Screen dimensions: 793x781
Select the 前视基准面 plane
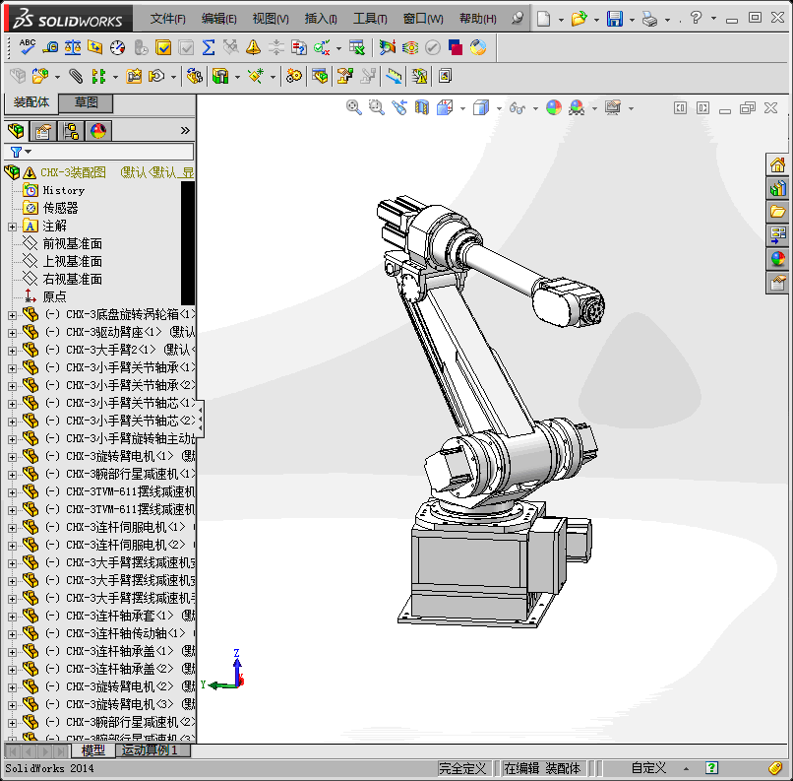point(73,244)
